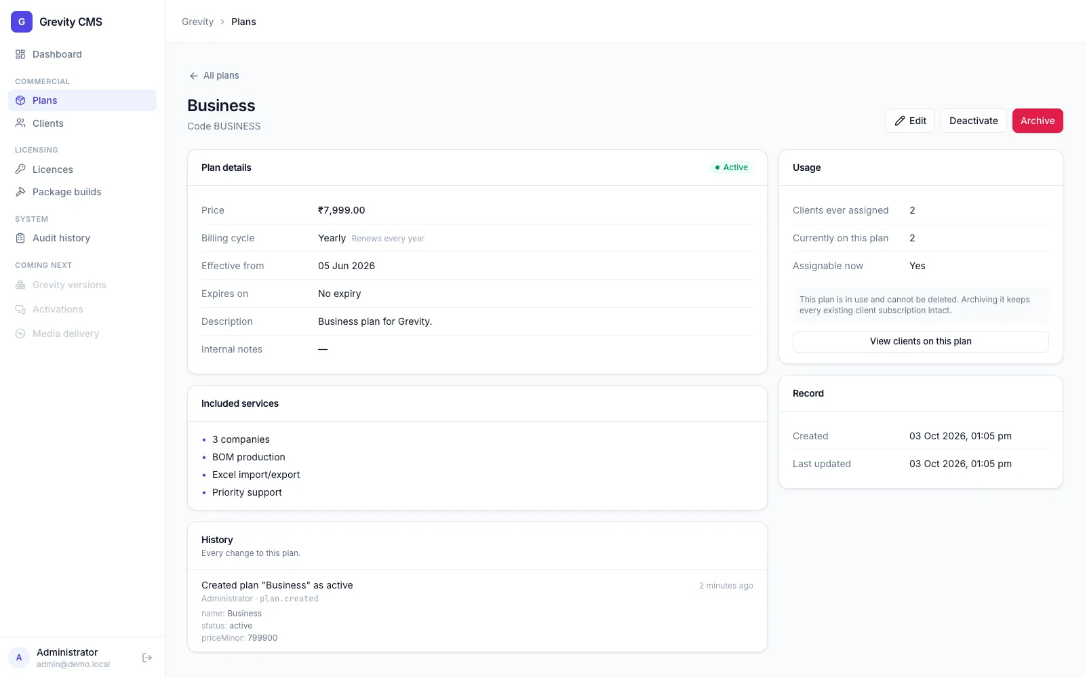Open Audit history page
1085x678 pixels.
point(82,238)
